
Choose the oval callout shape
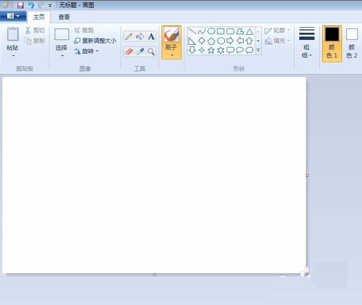(240, 50)
